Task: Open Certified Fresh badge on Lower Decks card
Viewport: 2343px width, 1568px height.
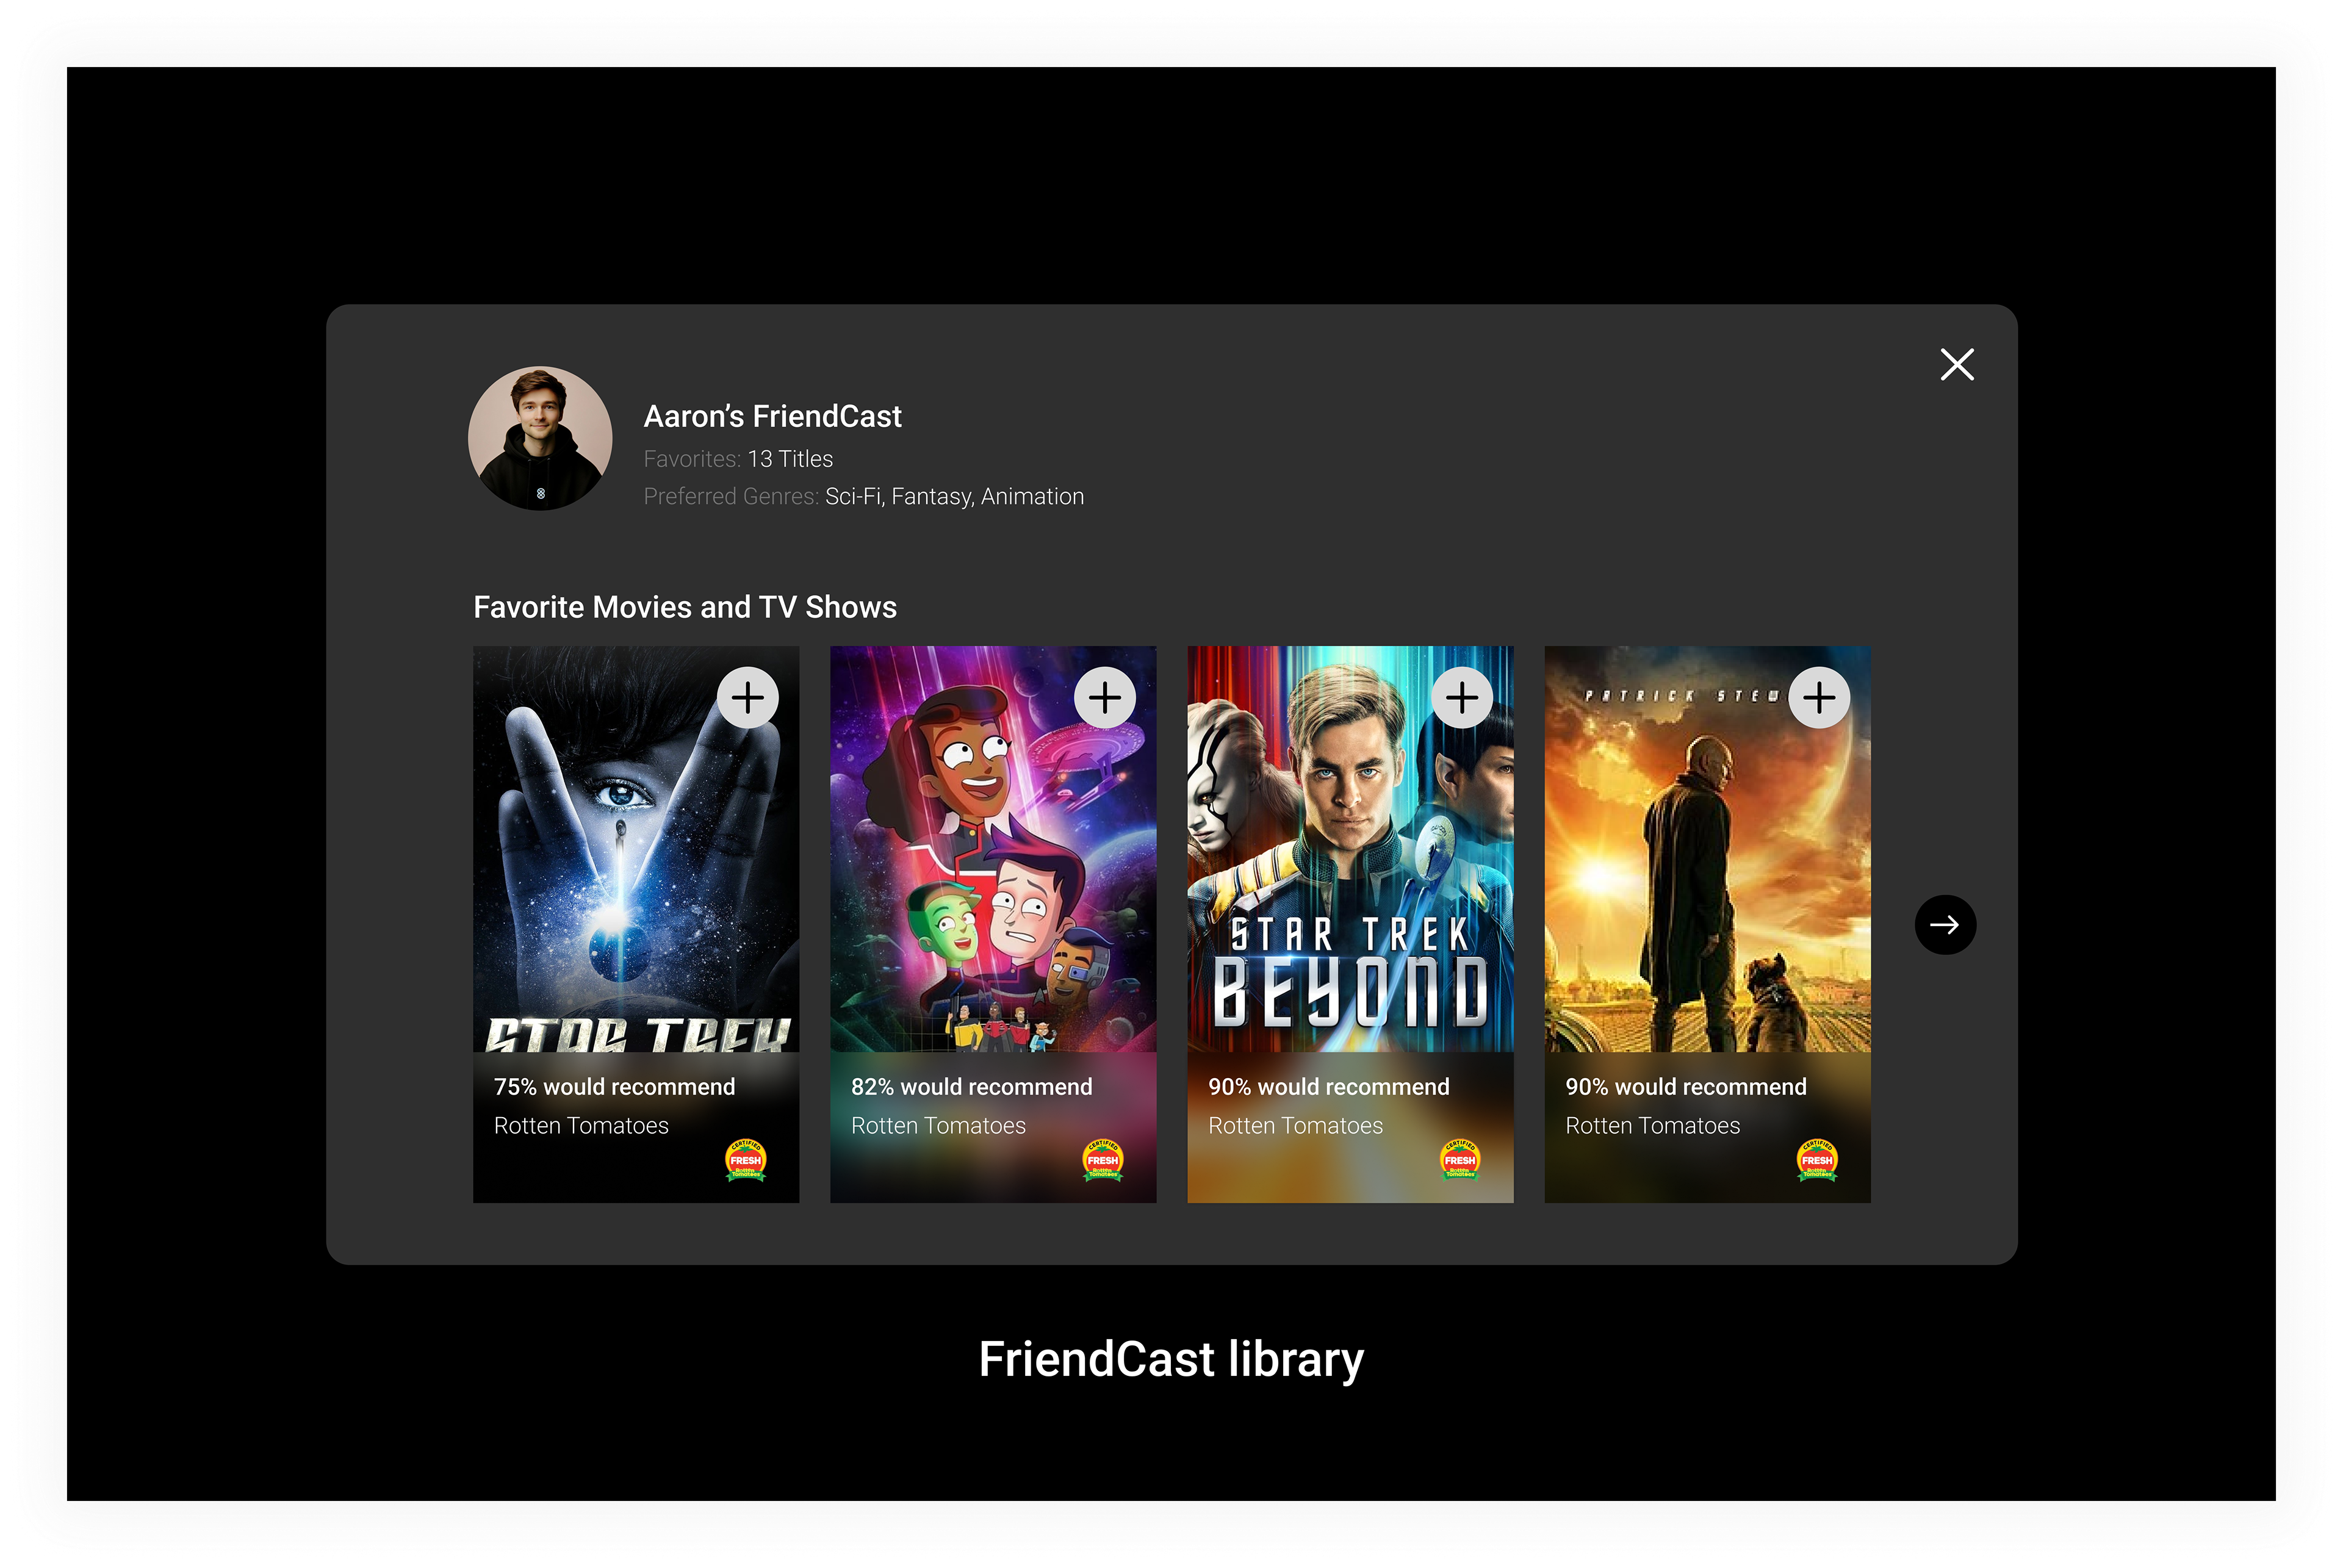Action: [x=1102, y=1160]
